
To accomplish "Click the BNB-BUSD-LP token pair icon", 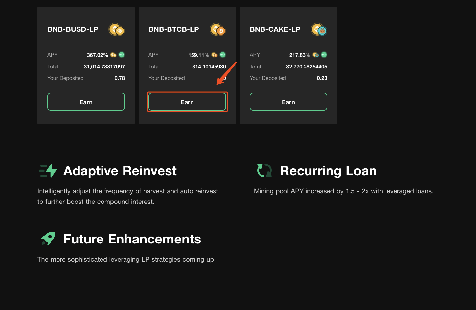I will [117, 29].
